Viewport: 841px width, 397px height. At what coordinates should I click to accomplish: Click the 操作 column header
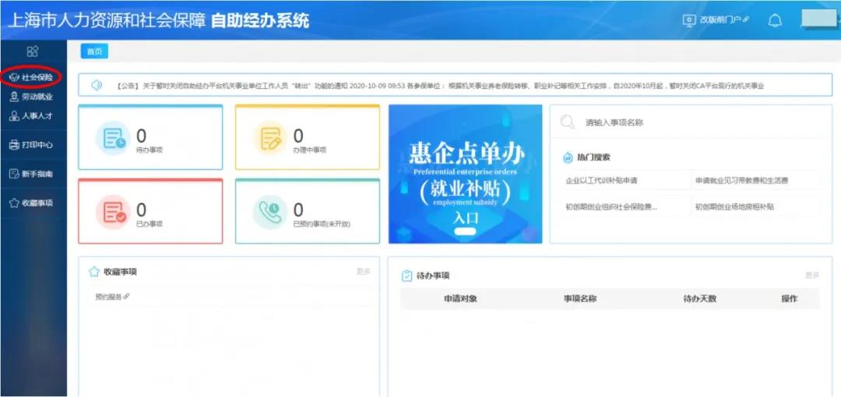[789, 299]
